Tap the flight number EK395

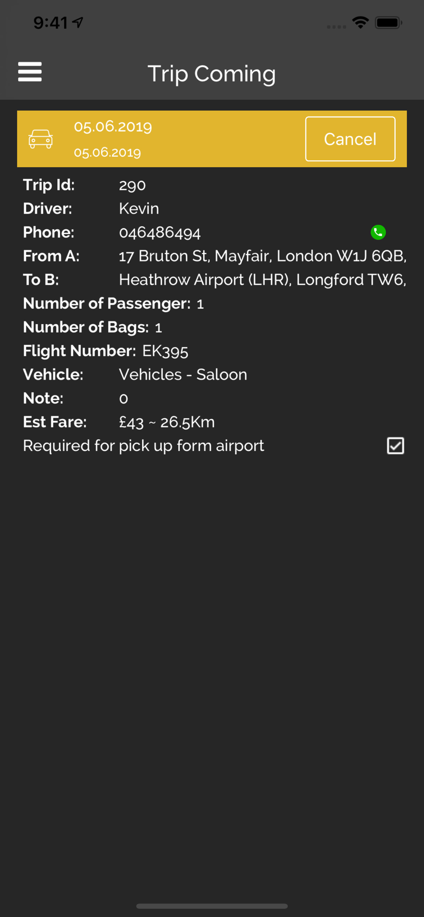click(x=165, y=351)
